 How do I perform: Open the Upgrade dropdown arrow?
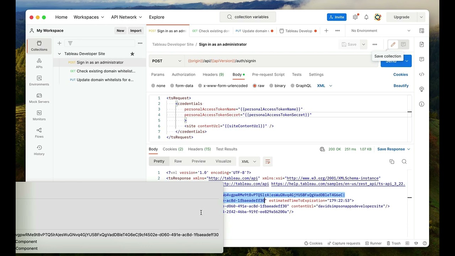click(x=421, y=17)
